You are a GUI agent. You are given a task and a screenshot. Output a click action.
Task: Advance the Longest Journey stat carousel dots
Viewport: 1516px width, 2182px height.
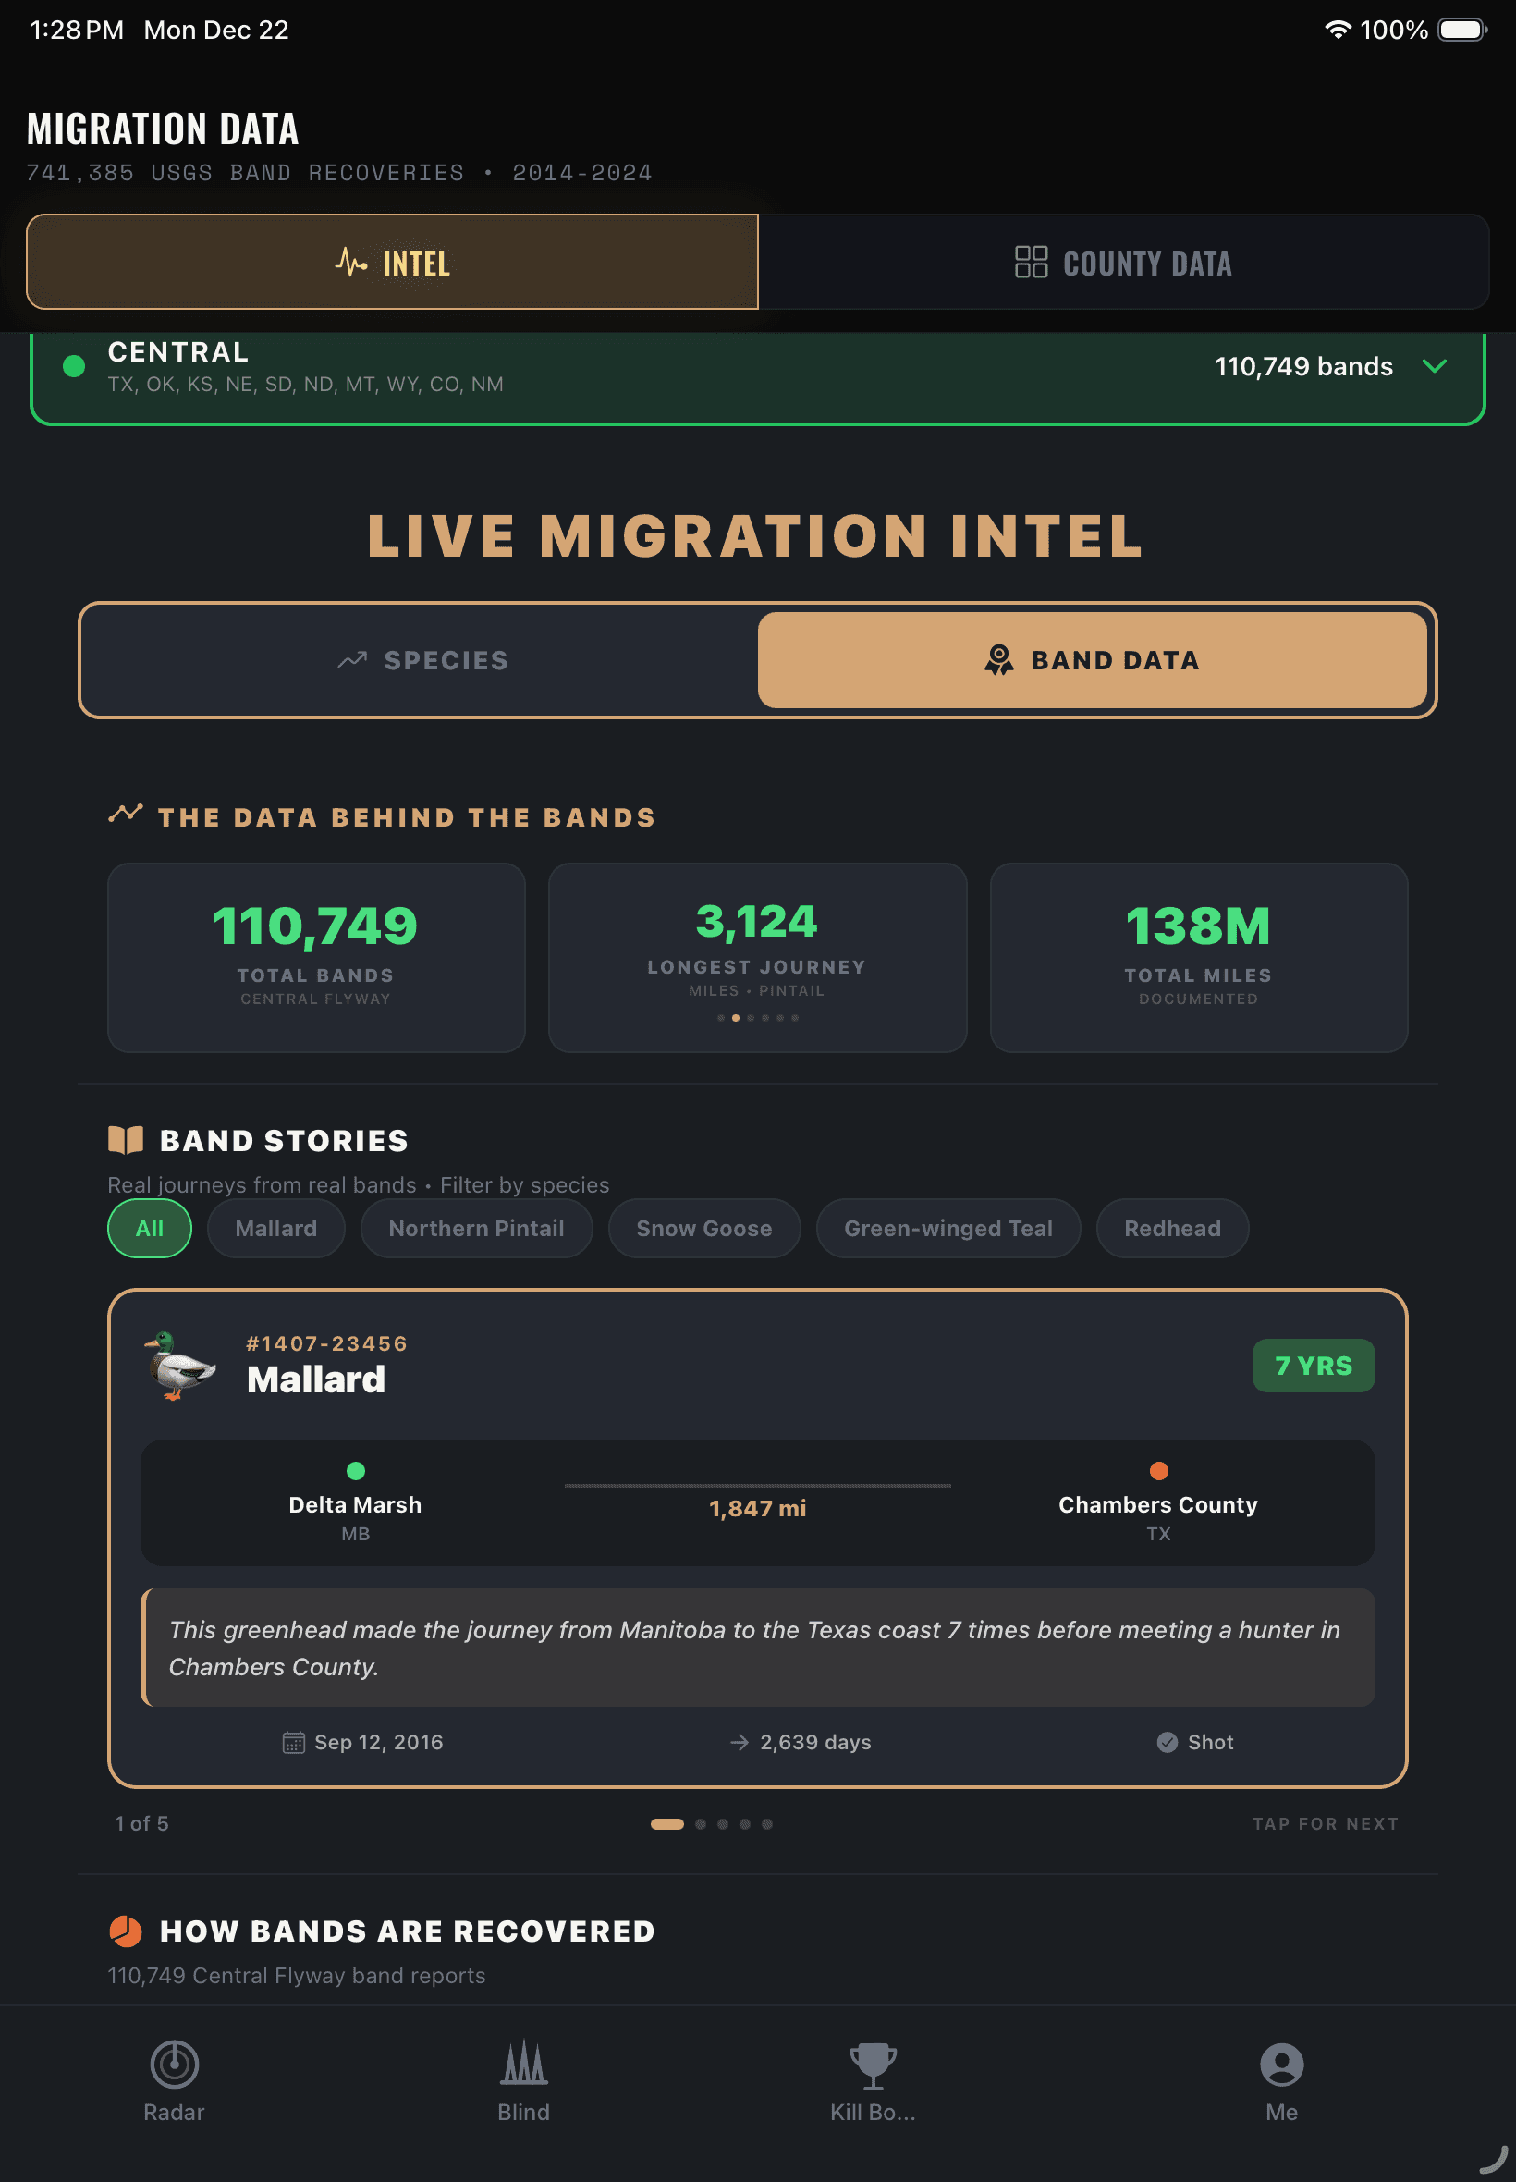757,1017
